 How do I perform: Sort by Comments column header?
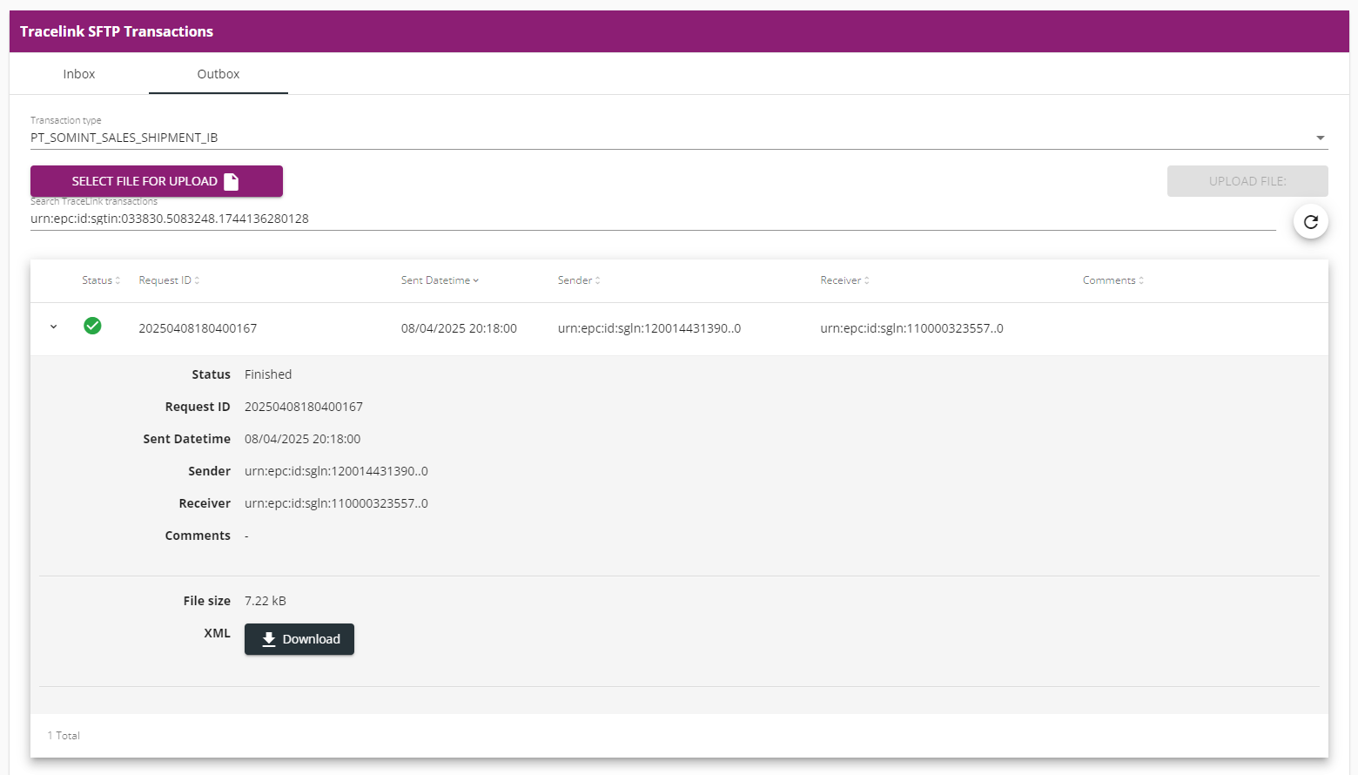point(1113,280)
